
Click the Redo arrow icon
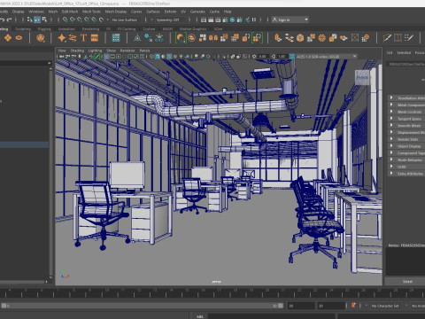(x=10, y=19)
